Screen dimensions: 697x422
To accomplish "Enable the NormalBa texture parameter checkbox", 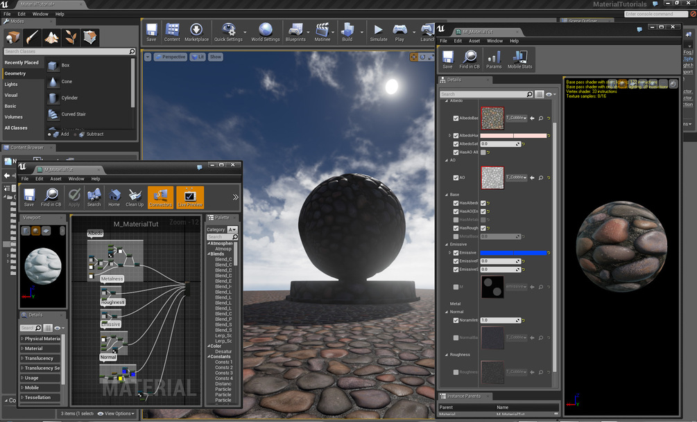I will [x=456, y=337].
